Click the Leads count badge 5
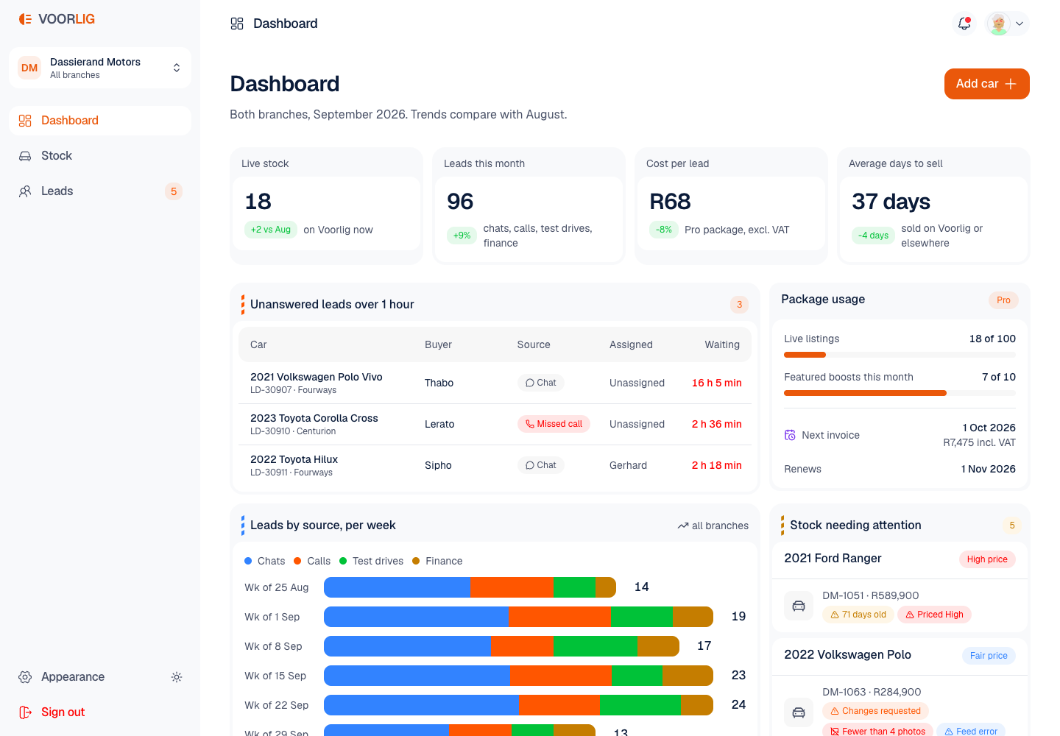Viewport: 1060px width, 736px height. tap(174, 191)
